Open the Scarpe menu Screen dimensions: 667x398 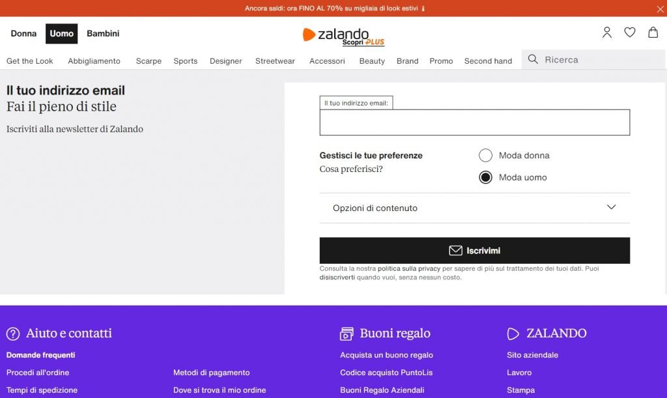[x=149, y=61]
